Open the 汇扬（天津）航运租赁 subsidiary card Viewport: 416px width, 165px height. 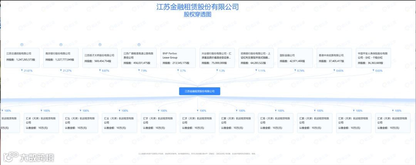276,123
